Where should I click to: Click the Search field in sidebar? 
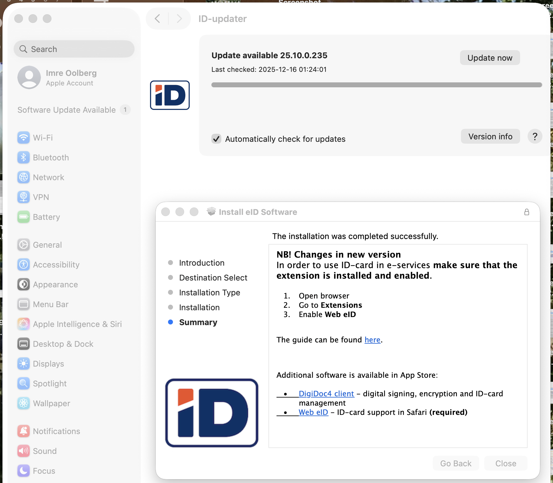pyautogui.click(x=74, y=49)
